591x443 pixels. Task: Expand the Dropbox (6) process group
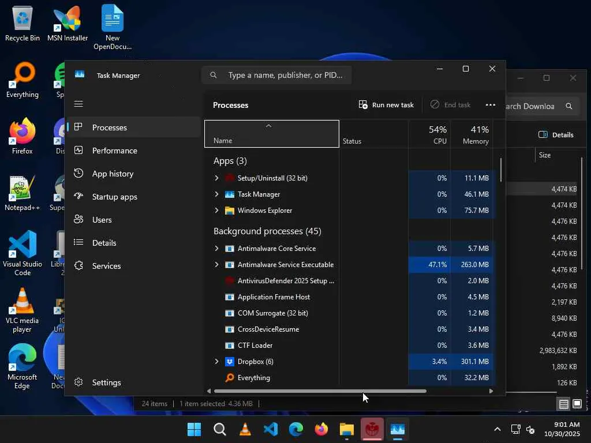[x=216, y=361]
